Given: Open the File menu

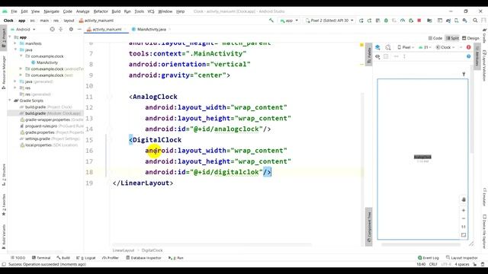Looking at the screenshot, I should (14, 11).
